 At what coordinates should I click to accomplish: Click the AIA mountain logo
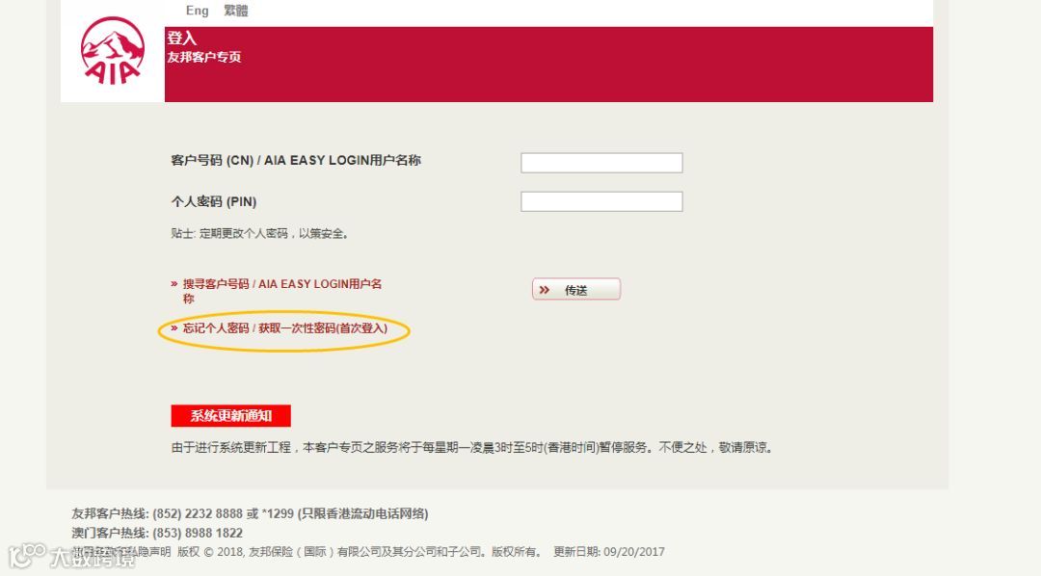[x=112, y=51]
